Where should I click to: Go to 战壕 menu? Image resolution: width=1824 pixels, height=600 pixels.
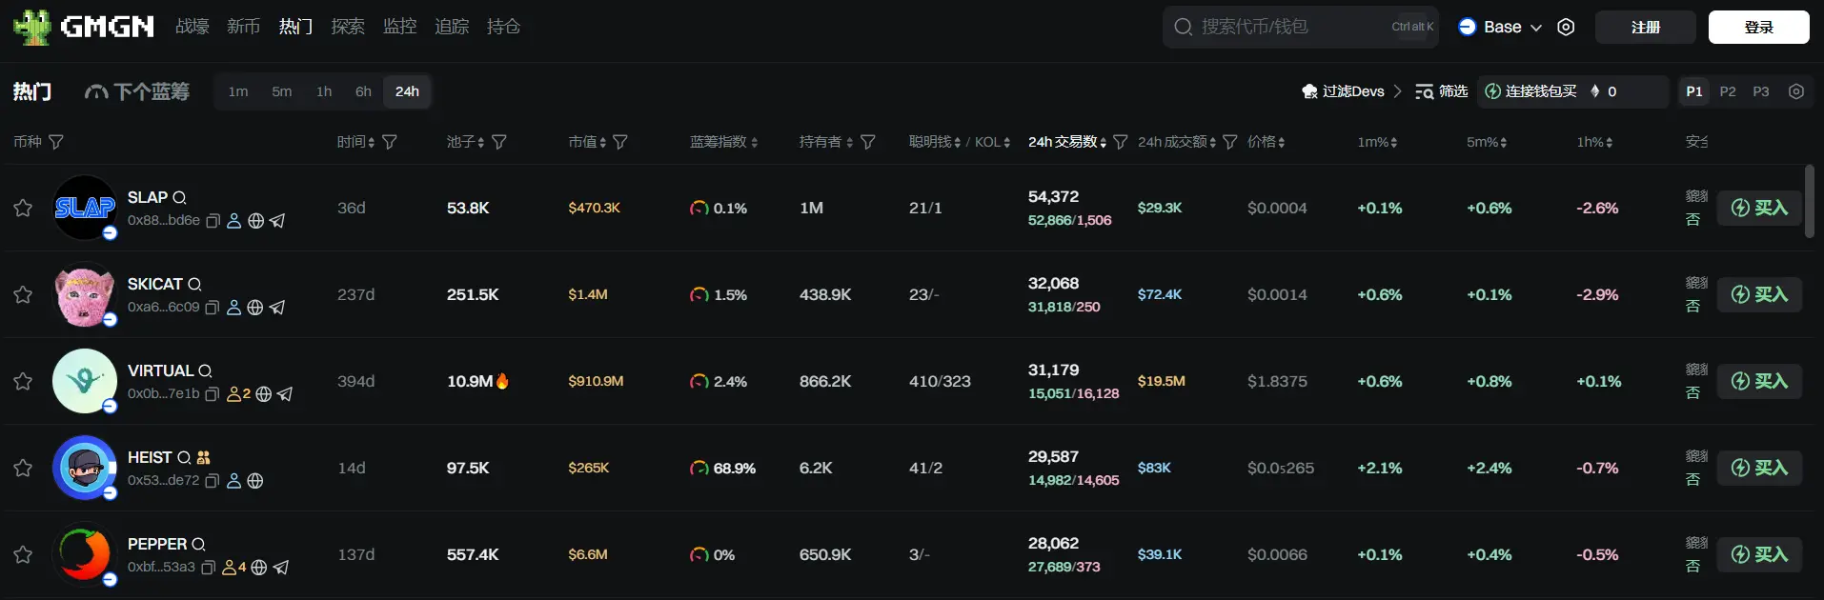click(193, 27)
